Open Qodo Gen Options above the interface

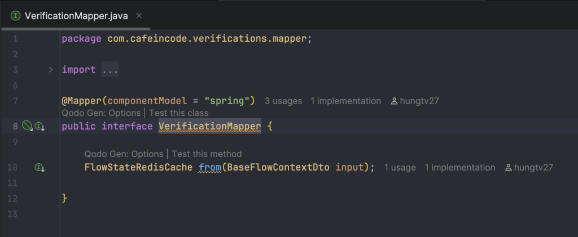[101, 113]
